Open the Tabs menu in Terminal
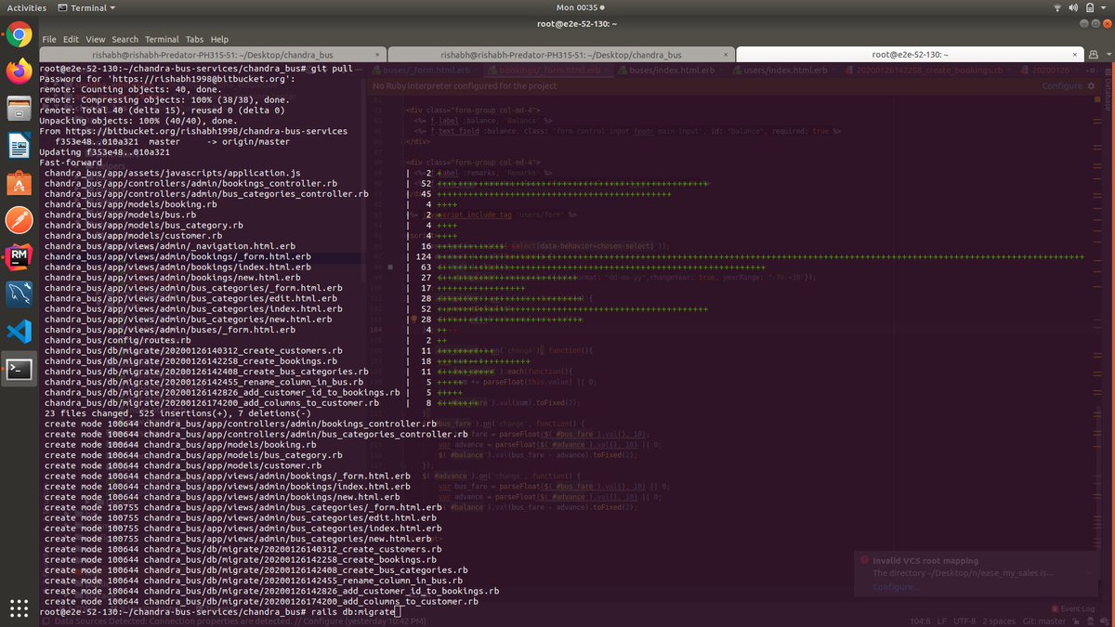1115x627 pixels. tap(194, 40)
